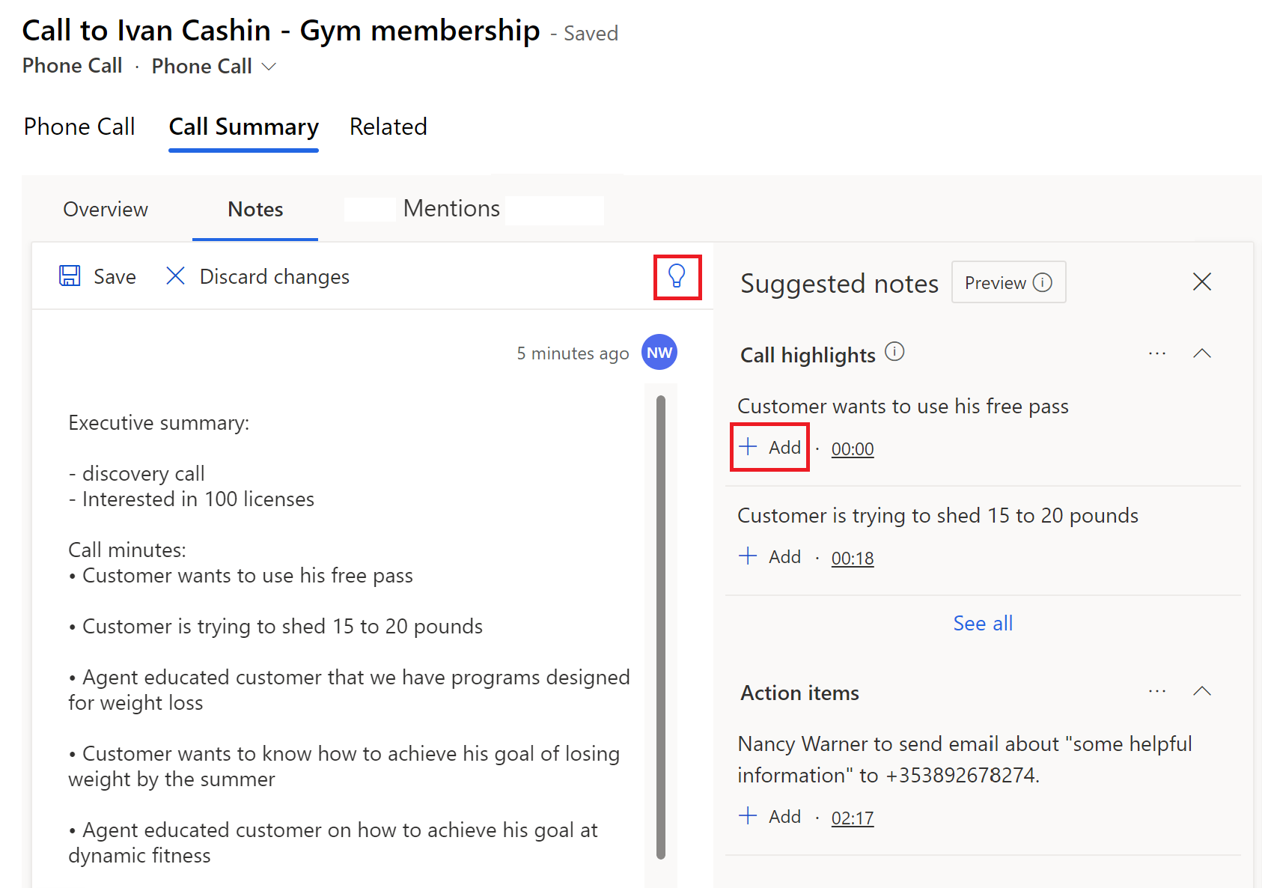Switch to the Overview tab
The image size is (1262, 888).
[105, 210]
